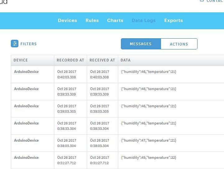Select ArduinoDevice in the 0:39:03.305 row

pos(26,106)
